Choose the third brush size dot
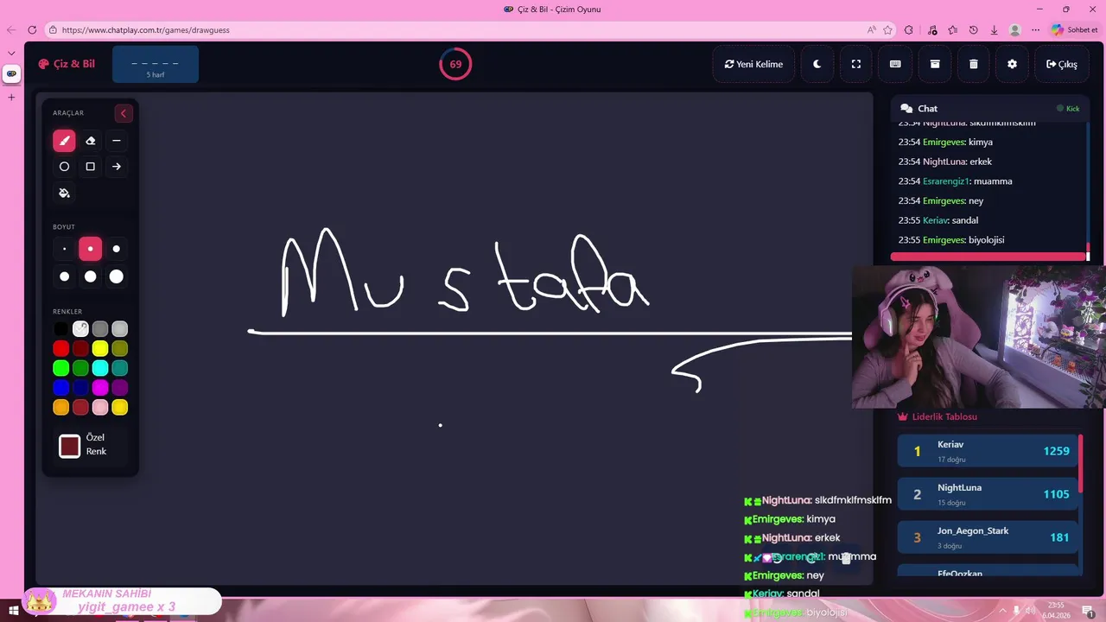This screenshot has width=1106, height=622. tap(116, 249)
